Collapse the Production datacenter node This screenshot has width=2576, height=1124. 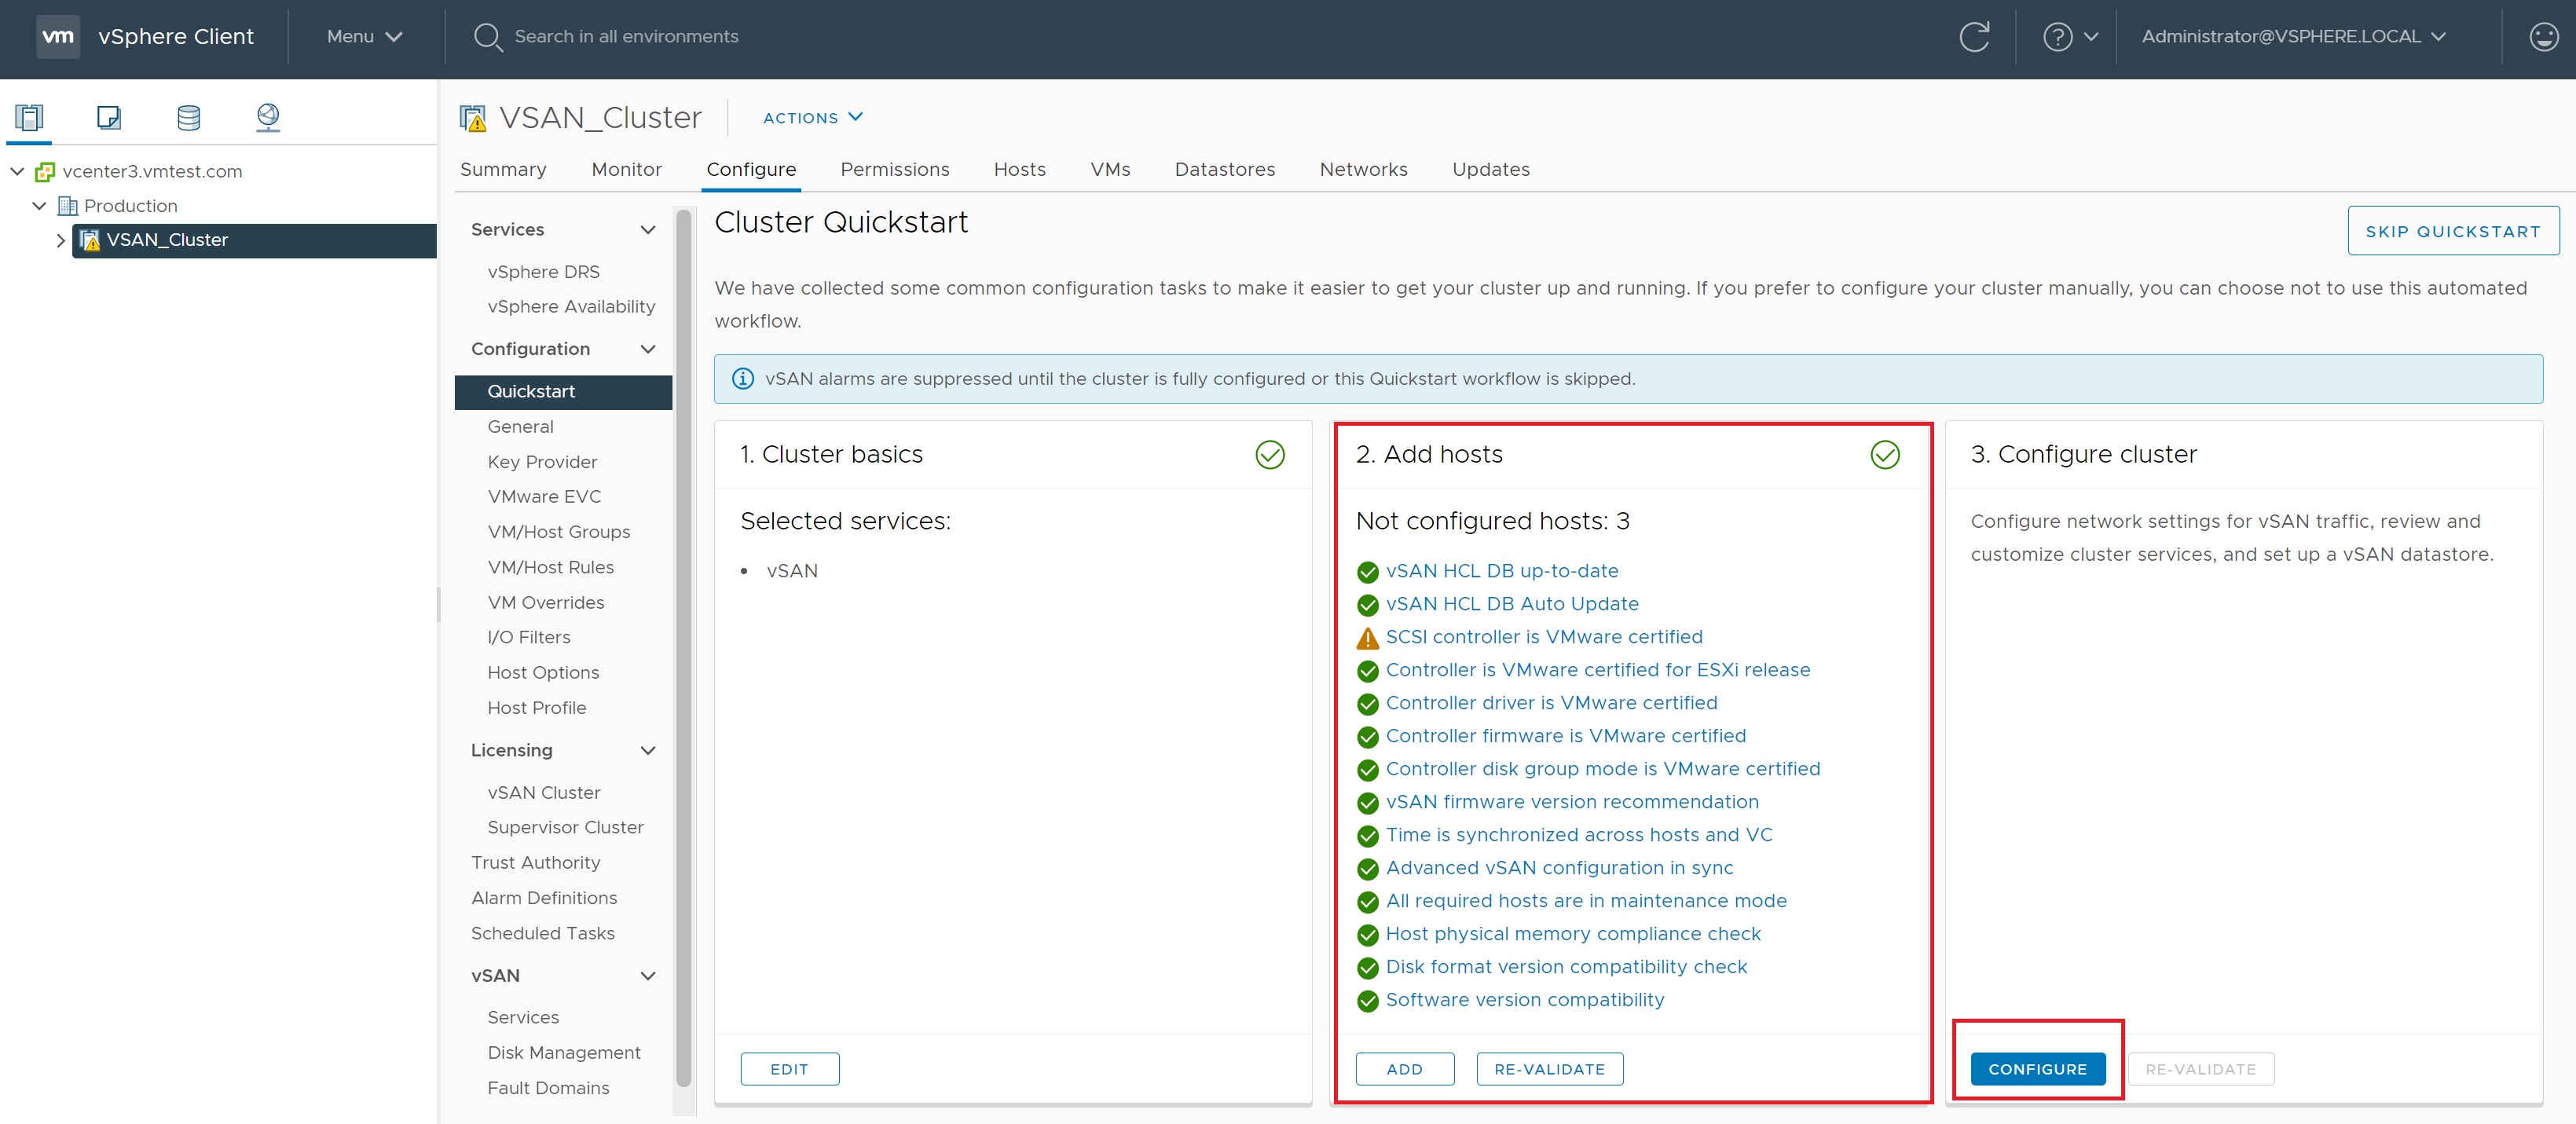39,206
